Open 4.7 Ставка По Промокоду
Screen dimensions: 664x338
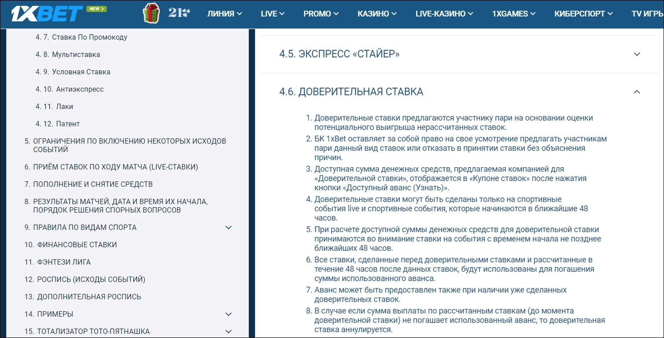pos(81,37)
